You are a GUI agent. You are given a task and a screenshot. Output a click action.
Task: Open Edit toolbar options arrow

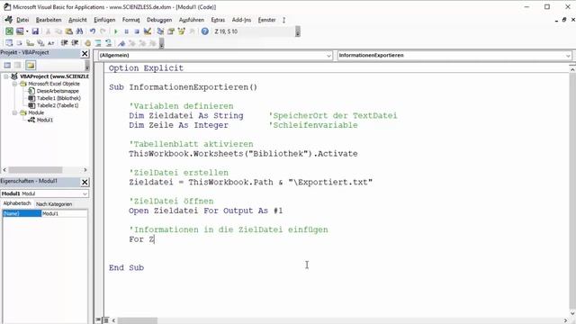(161, 43)
